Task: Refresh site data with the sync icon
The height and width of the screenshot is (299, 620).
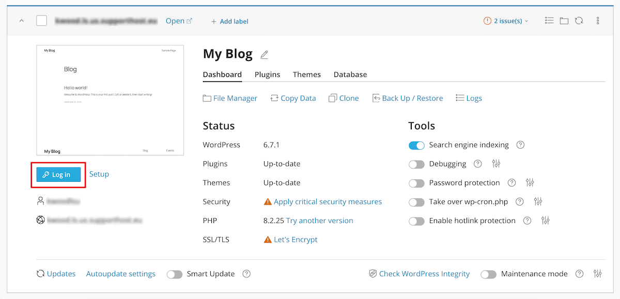Action: (579, 20)
